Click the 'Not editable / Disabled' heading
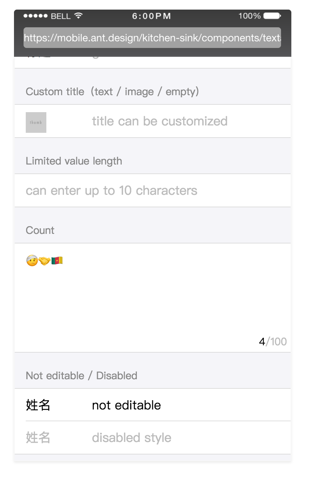 [81, 376]
